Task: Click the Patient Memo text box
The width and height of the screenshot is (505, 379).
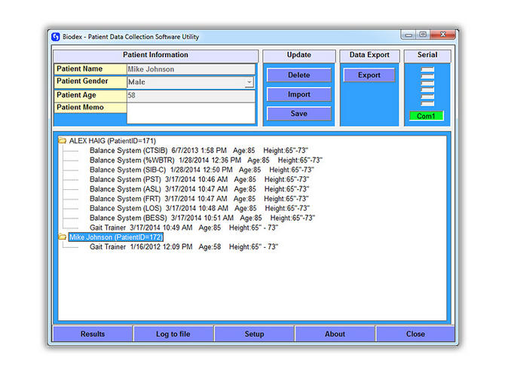Action: (191, 113)
